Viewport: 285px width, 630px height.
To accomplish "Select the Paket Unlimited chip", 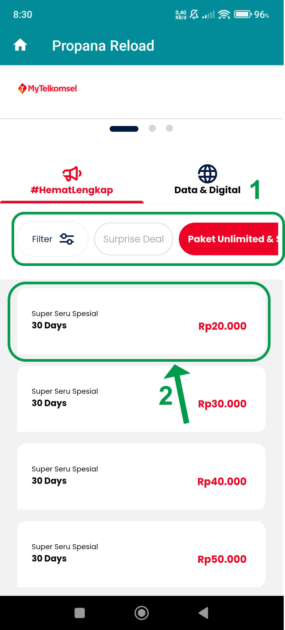I will pos(228,239).
